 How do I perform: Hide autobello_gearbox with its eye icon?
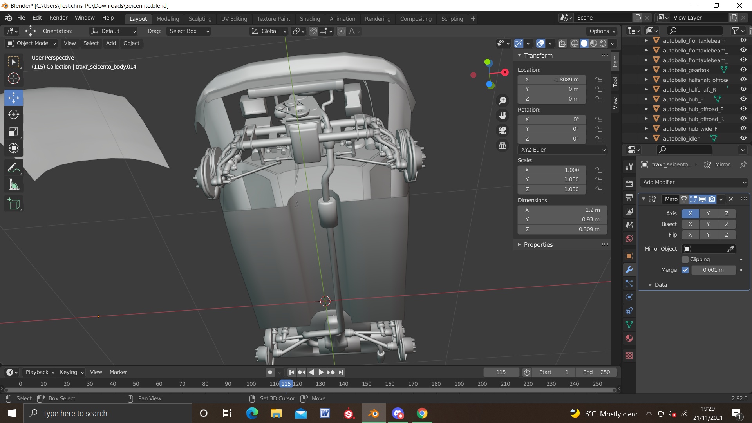pos(743,70)
